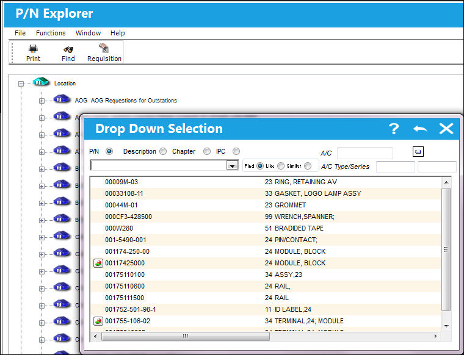
Task: Select part number 00175111500
Action: click(125, 298)
